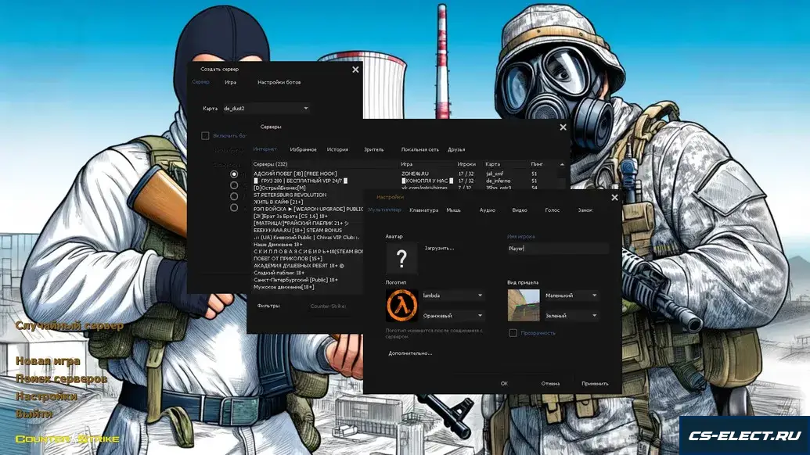
Task: Select the filled radio button in Создать сервер
Action: 234,174
